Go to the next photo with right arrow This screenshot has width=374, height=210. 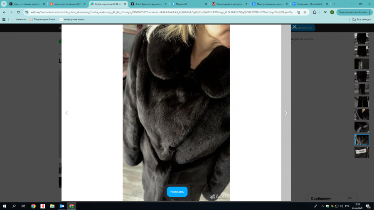(286, 113)
